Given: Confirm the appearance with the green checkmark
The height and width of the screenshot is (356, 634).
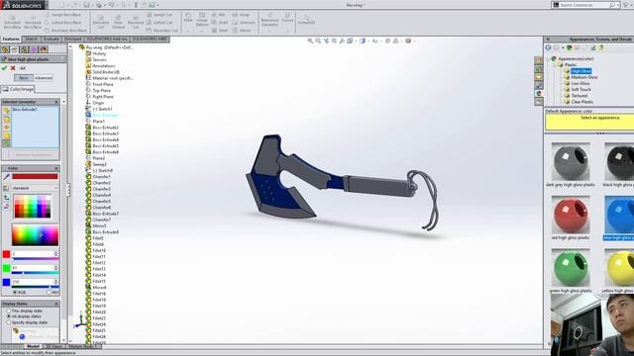Looking at the screenshot, I should (4, 68).
